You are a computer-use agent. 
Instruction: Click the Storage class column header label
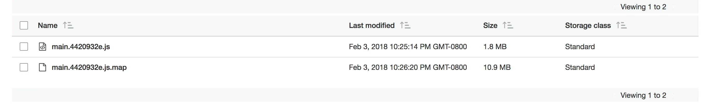[588, 25]
